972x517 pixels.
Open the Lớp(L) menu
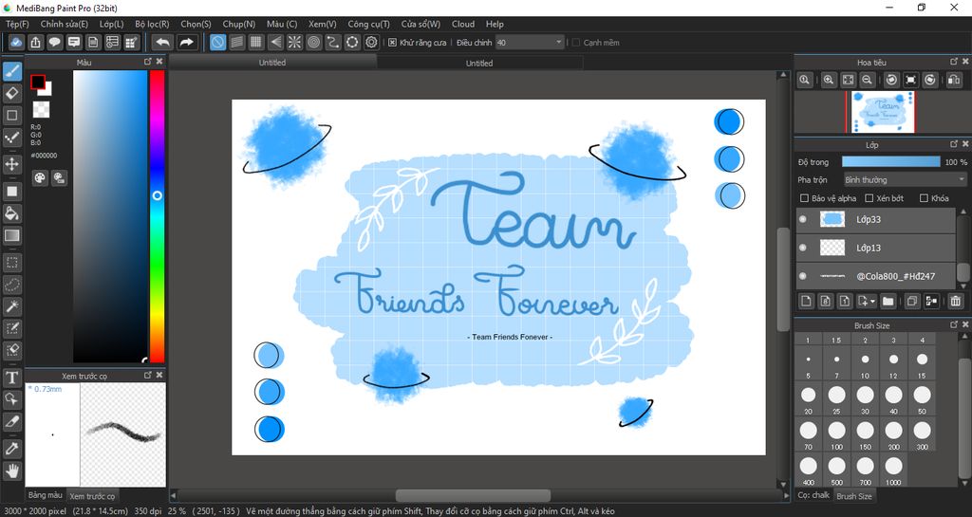112,24
